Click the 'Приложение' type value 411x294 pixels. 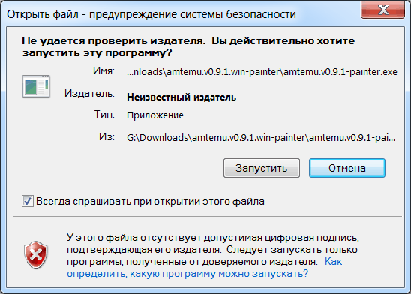click(x=155, y=115)
